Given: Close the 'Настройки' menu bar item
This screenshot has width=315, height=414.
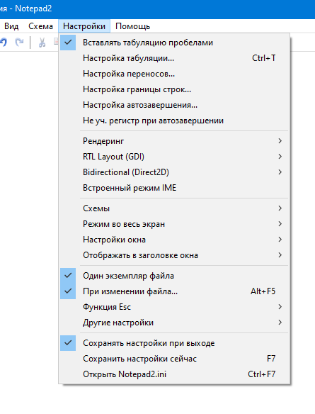Looking at the screenshot, I should click(x=84, y=26).
